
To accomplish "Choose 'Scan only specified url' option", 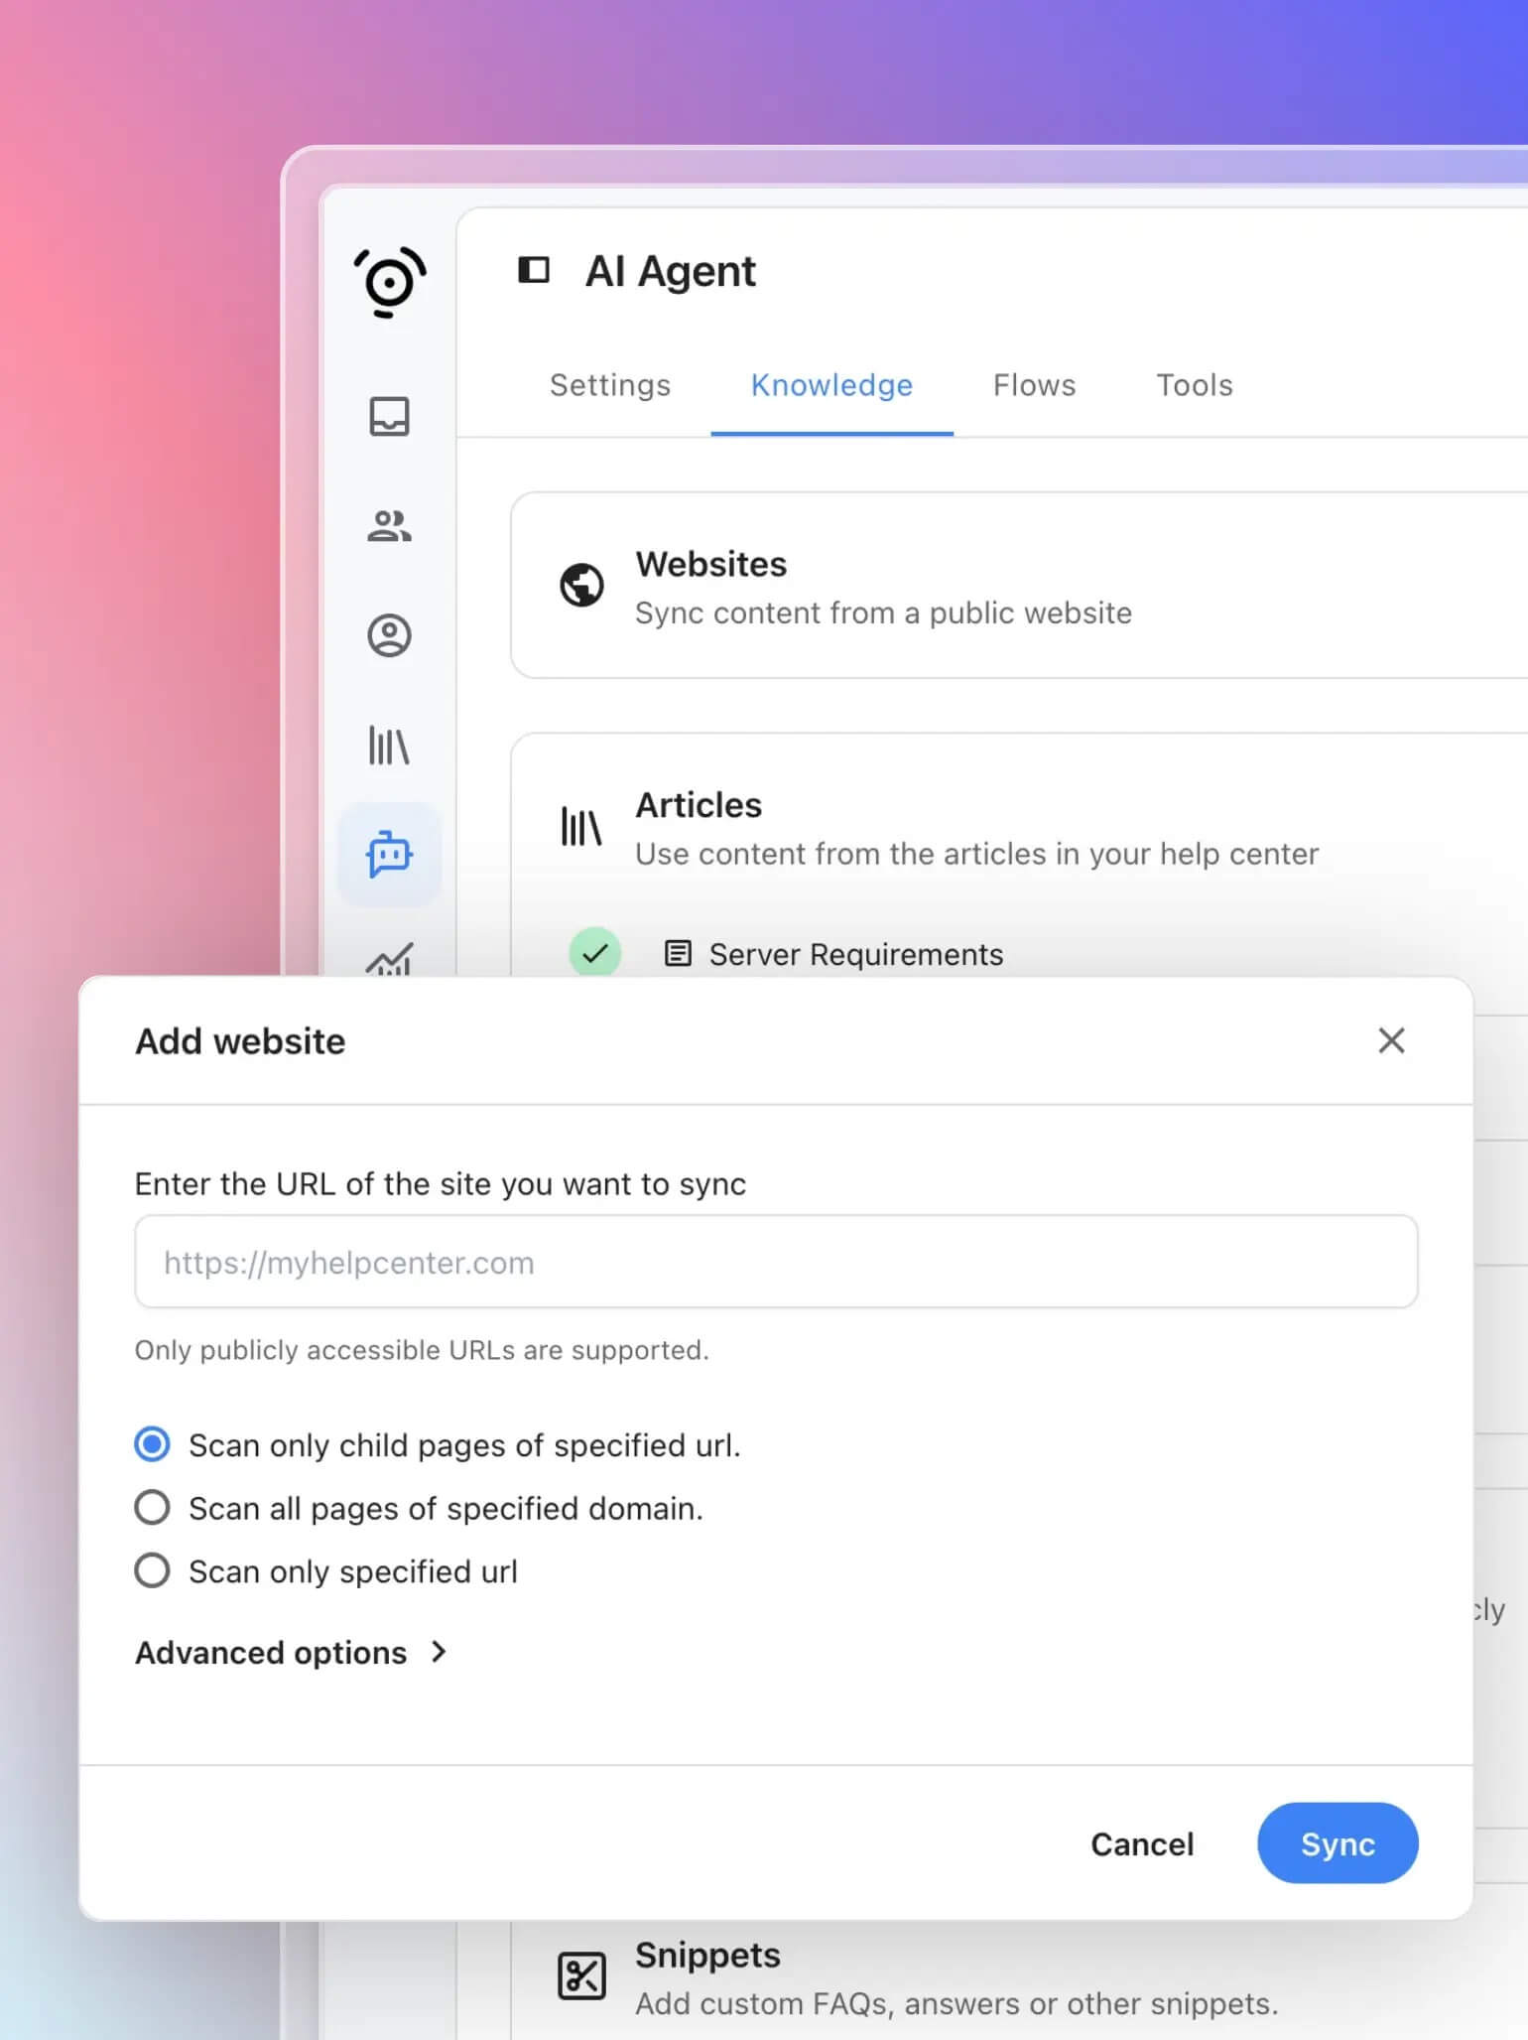I will click(x=152, y=1570).
